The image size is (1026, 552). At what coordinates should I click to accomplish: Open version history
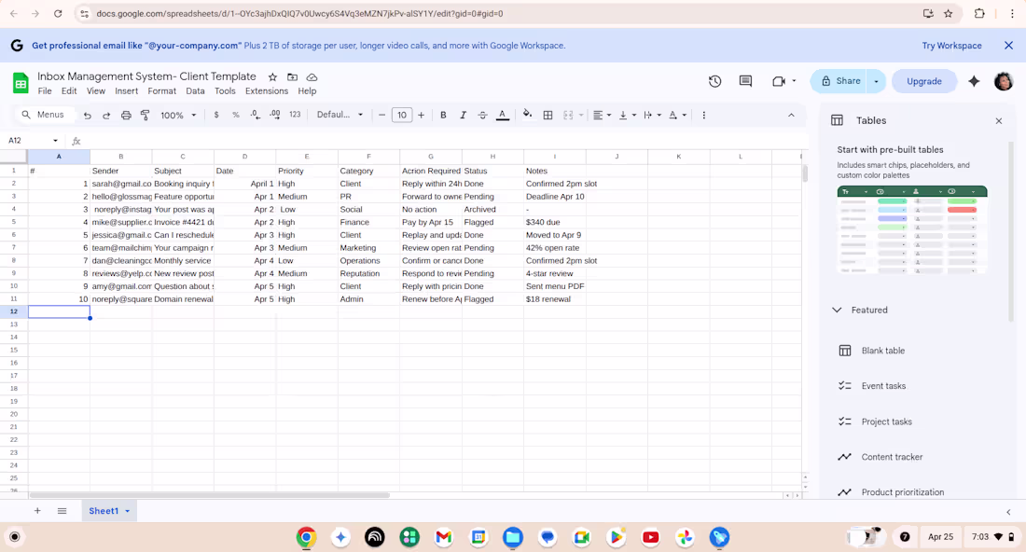pos(714,81)
